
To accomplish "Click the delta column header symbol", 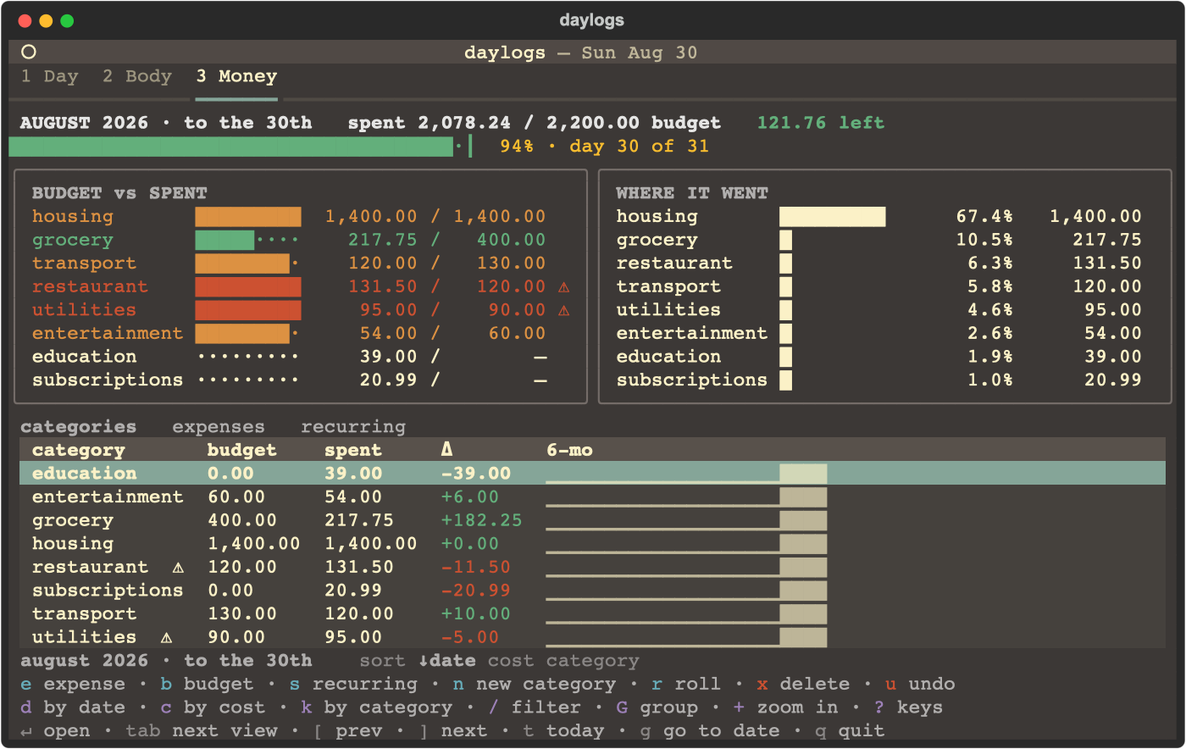I will 446,450.
